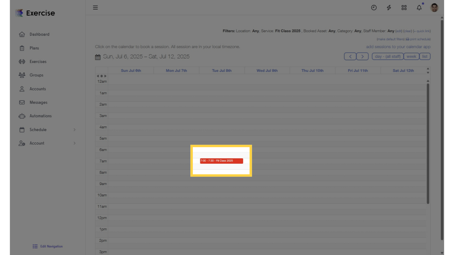Click the next week arrow button

[x=362, y=56]
